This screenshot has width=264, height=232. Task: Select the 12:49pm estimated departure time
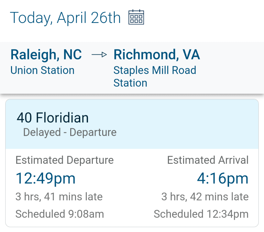point(46,178)
